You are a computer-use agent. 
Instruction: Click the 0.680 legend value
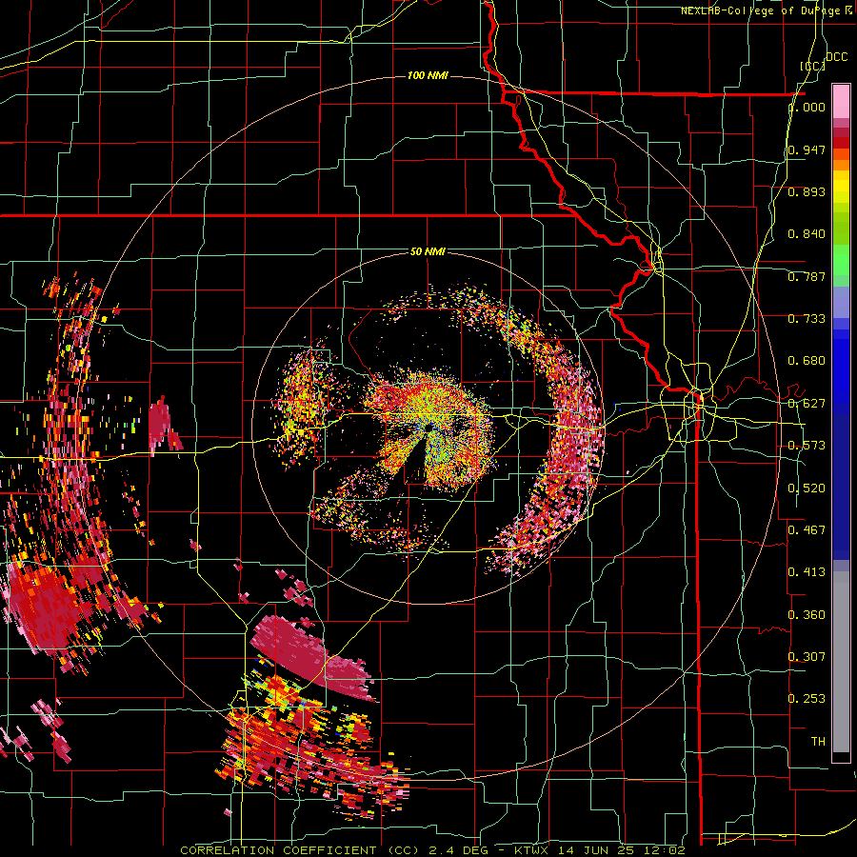[x=807, y=361]
